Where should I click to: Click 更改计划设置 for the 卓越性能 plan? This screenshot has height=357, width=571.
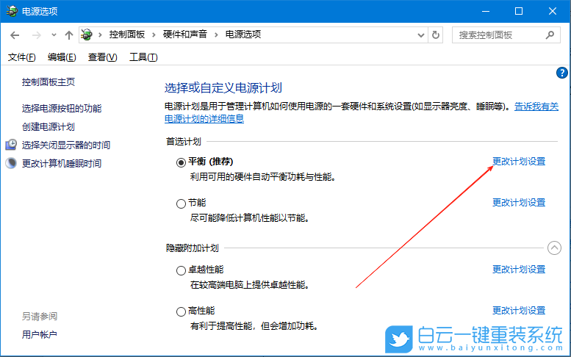(x=519, y=270)
